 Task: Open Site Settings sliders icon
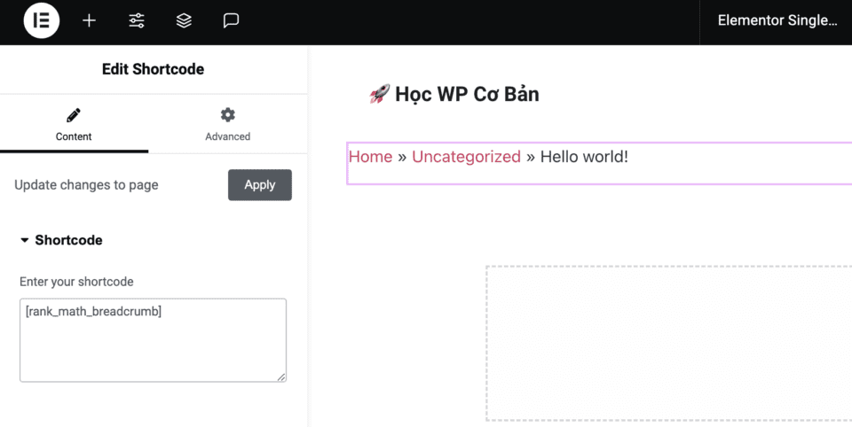click(x=137, y=20)
